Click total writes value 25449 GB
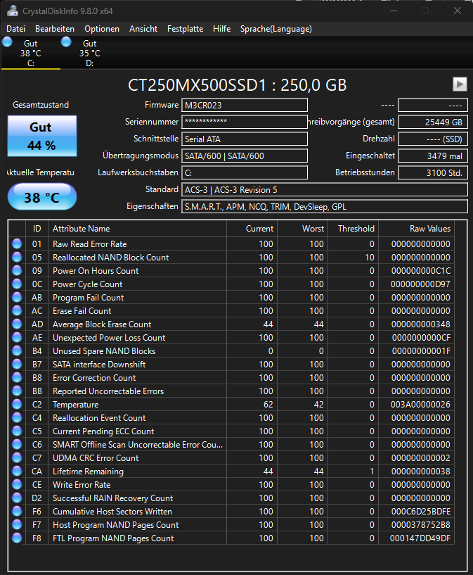The width and height of the screenshot is (473, 575). tap(433, 122)
